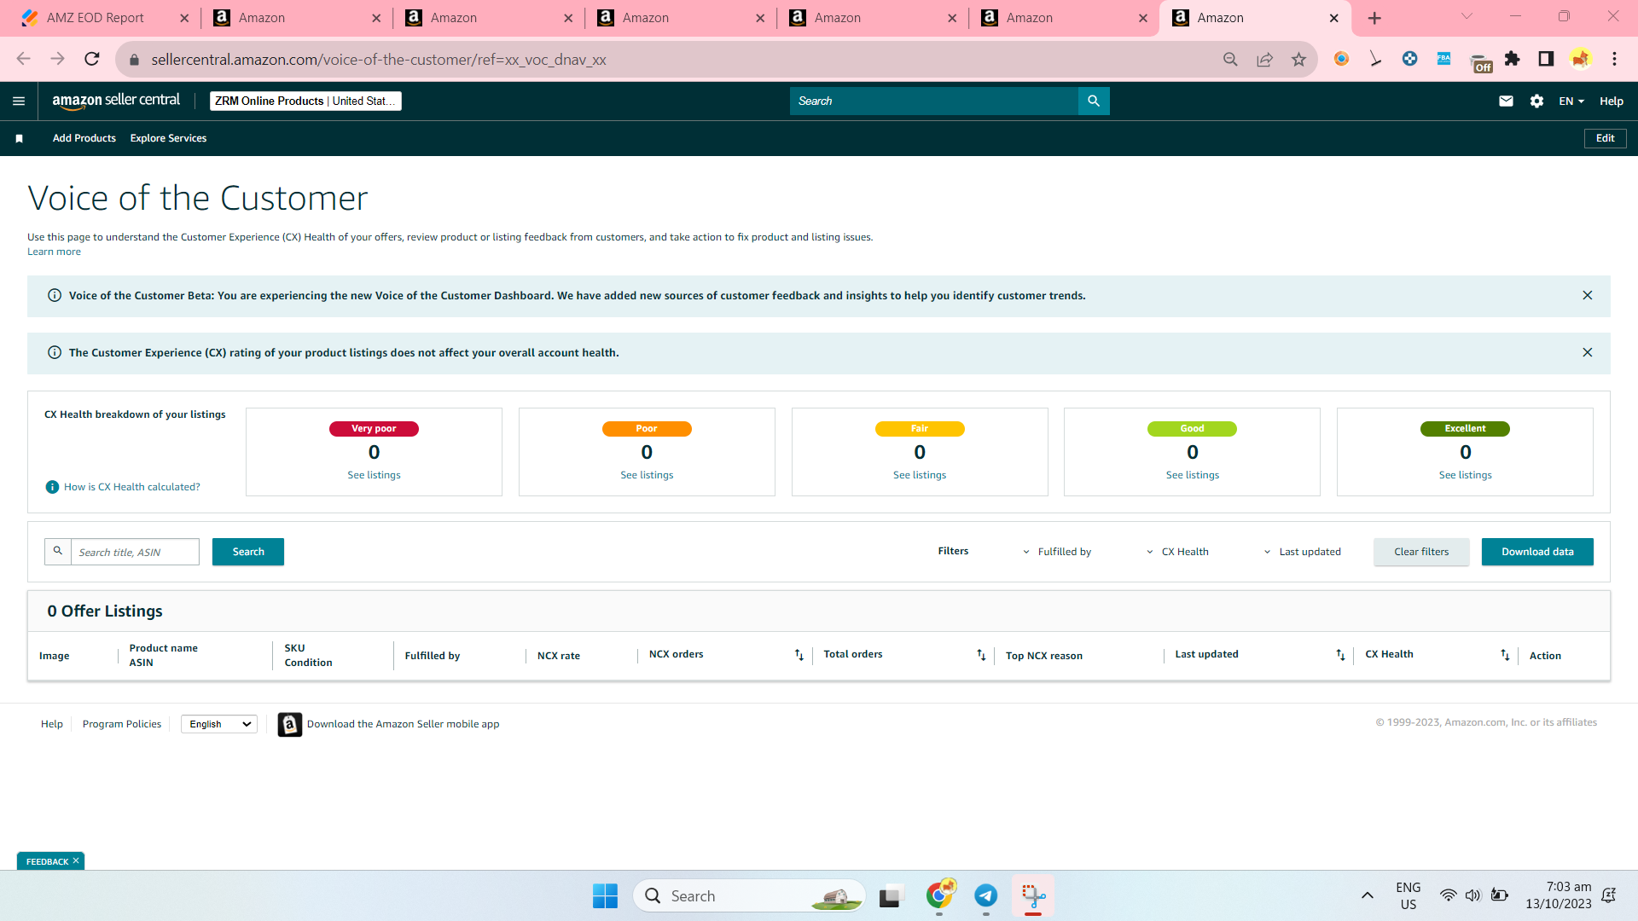Click the orange Poor badge
This screenshot has width=1638, height=921.
point(647,429)
